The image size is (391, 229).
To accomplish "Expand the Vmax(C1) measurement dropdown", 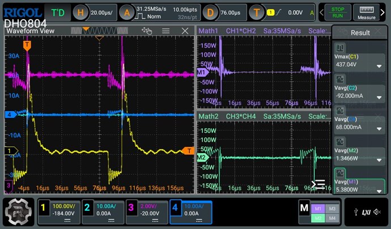I will pos(379,66).
